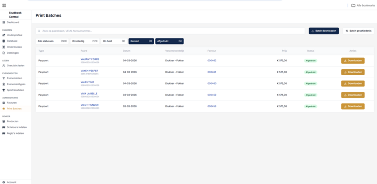
Task: Click the Producten box icon
Action: coord(3,121)
